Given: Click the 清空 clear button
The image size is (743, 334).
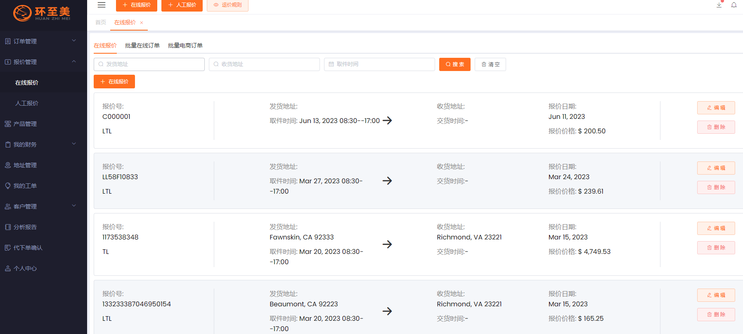Looking at the screenshot, I should pos(490,64).
